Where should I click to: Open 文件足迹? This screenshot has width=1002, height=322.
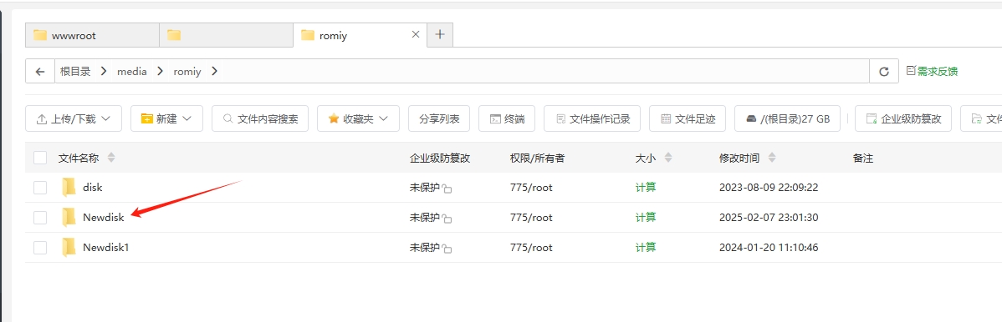click(688, 118)
